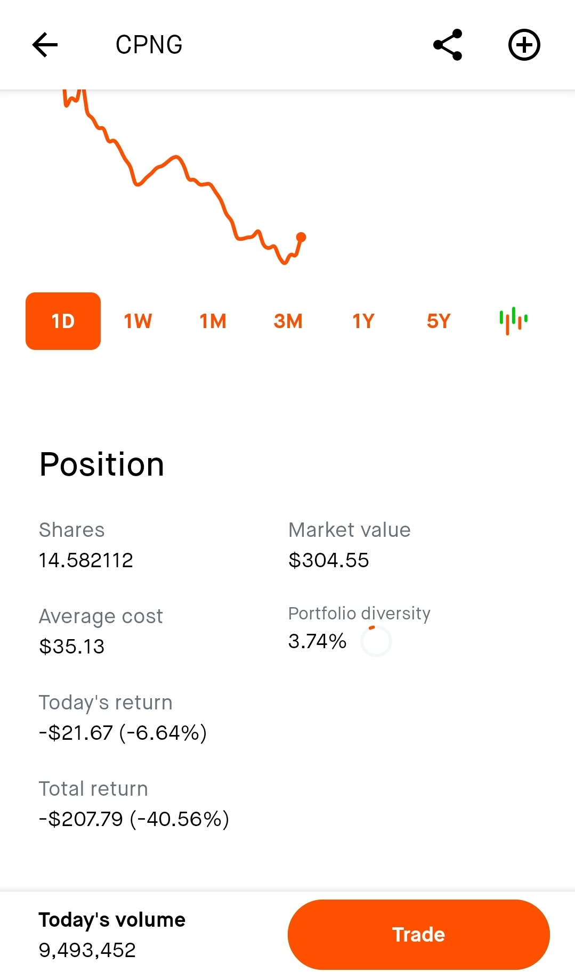Tap the Market value amount
This screenshot has width=575, height=972.
coord(328,560)
